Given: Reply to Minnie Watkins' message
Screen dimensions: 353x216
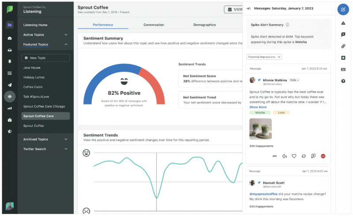Looking at the screenshot, I should click(284, 156).
